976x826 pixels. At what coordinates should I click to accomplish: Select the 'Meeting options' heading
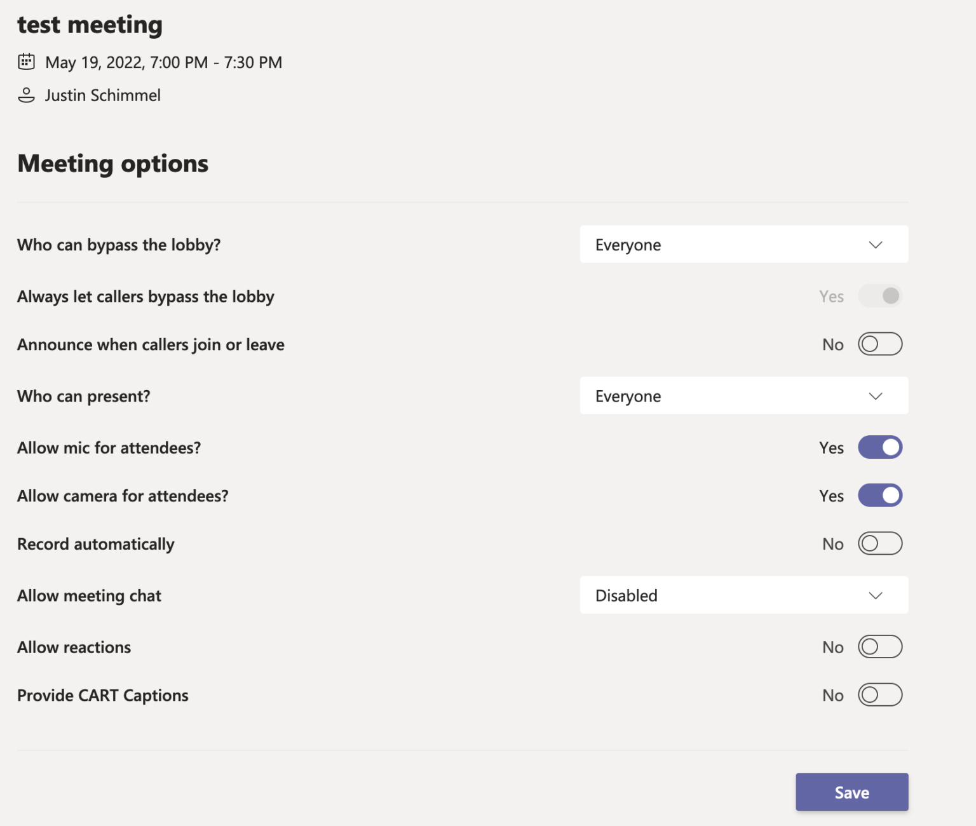coord(112,163)
